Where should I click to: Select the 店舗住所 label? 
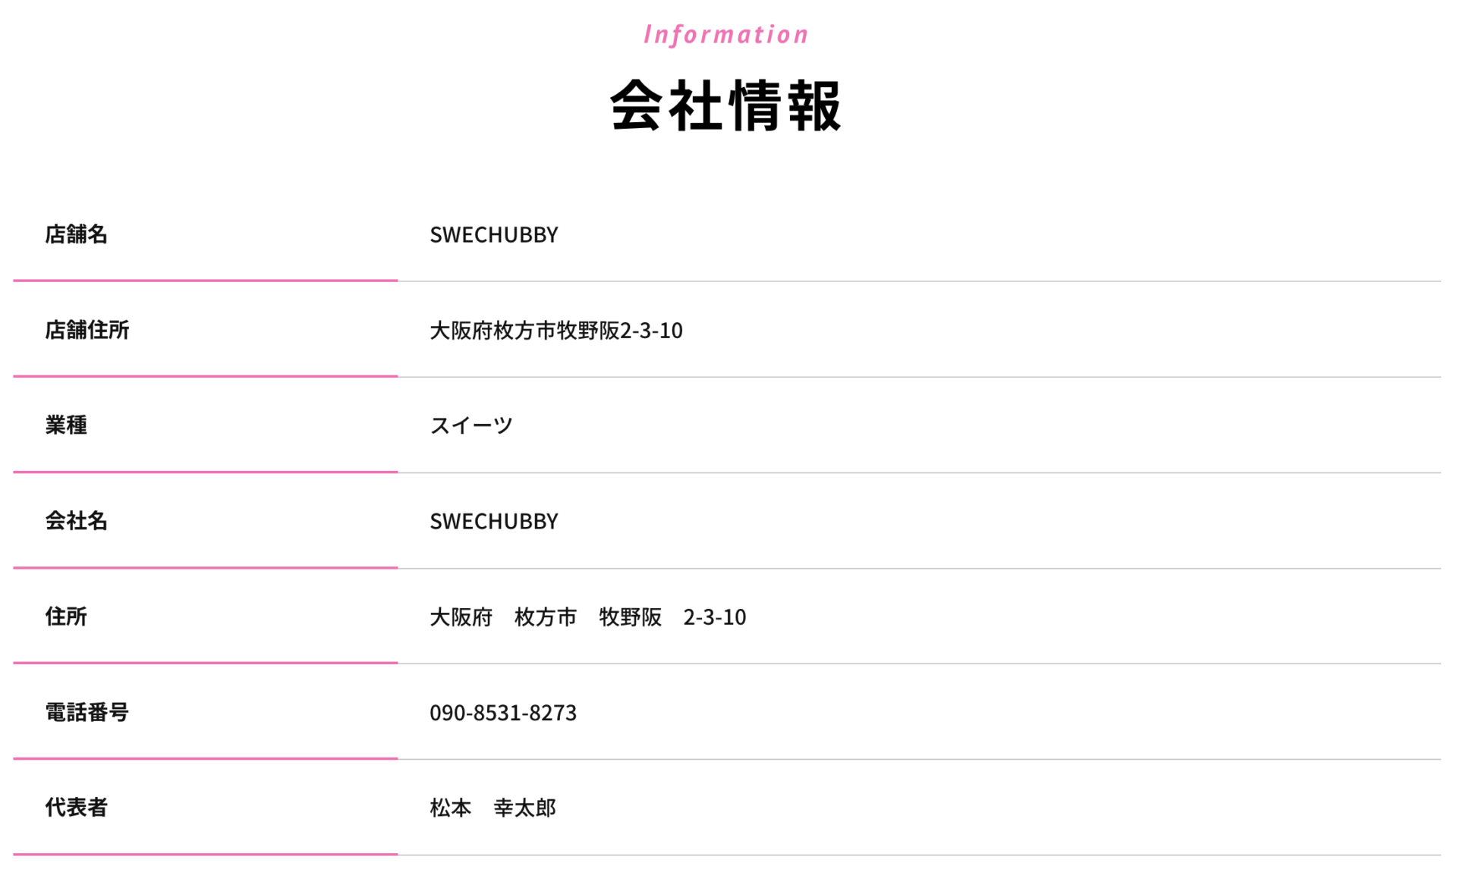click(x=87, y=330)
